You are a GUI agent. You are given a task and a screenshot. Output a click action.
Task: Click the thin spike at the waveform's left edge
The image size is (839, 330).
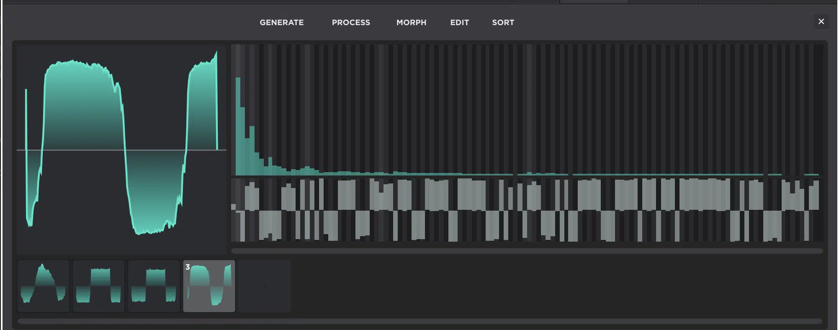point(26,117)
